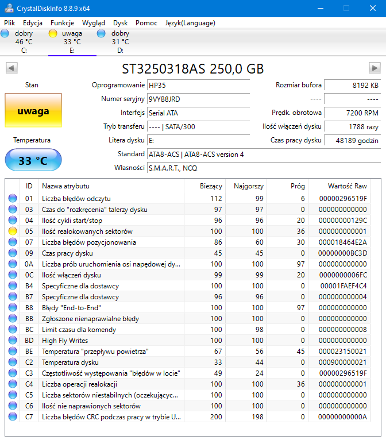Click the 7200 RPM rotation speed field

(352, 113)
